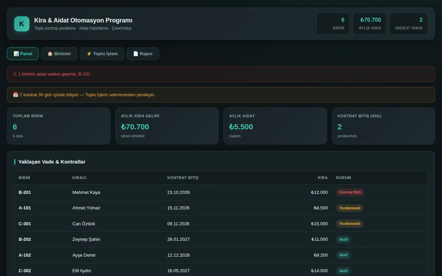Click the Aktif badge in the A-102 row
Screen dimensions: 442x276
(343, 255)
